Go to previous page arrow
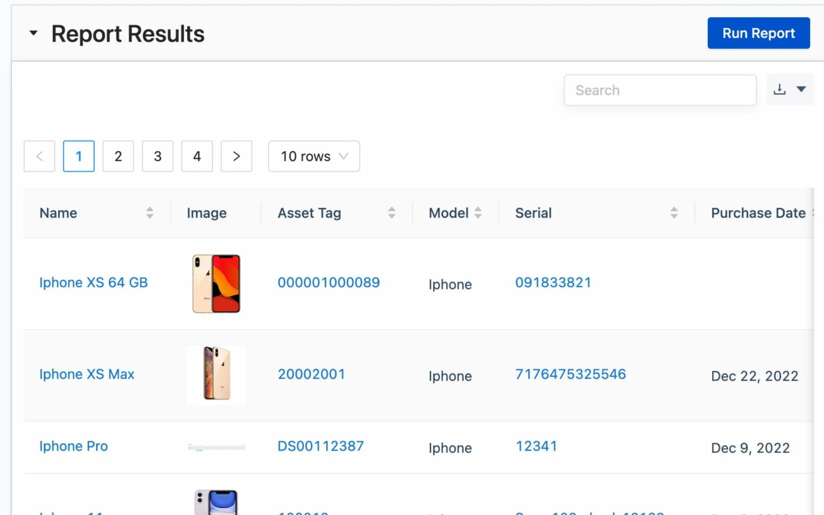Viewport: 824px width, 515px height. tap(39, 156)
